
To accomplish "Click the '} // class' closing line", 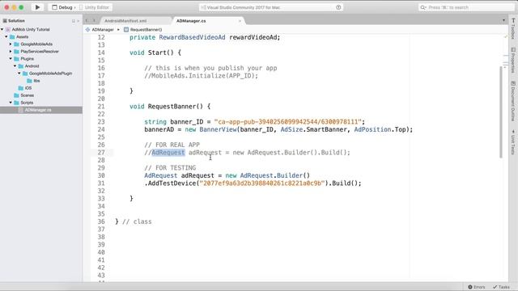I will tap(133, 221).
